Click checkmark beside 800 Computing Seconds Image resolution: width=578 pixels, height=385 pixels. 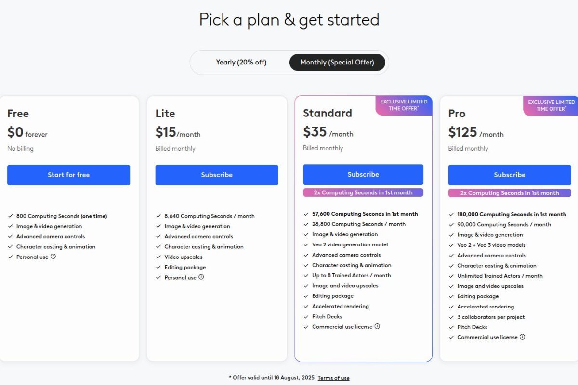pyautogui.click(x=11, y=216)
